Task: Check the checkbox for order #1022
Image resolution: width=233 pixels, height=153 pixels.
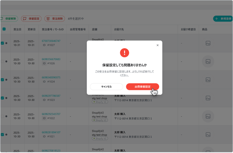Action: pos(2,116)
